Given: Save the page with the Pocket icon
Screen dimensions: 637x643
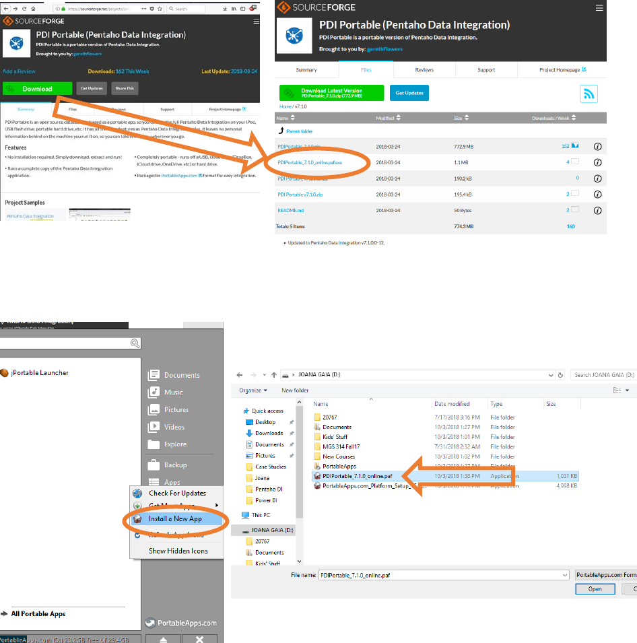Looking at the screenshot, I should (x=152, y=8).
